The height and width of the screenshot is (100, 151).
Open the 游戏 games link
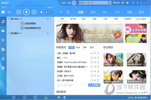click(x=117, y=3)
